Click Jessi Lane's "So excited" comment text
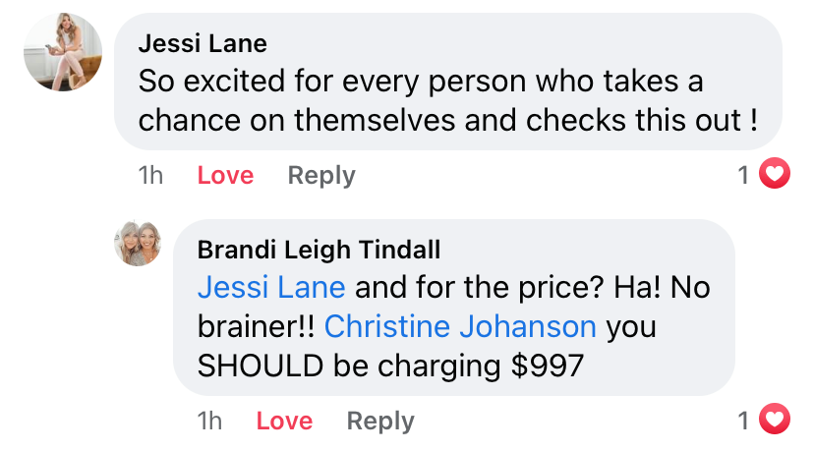 pyautogui.click(x=421, y=82)
